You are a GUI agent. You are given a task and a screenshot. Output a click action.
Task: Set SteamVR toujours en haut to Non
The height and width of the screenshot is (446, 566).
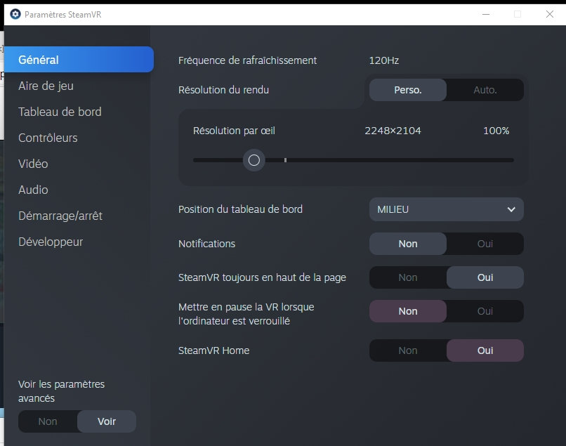408,277
